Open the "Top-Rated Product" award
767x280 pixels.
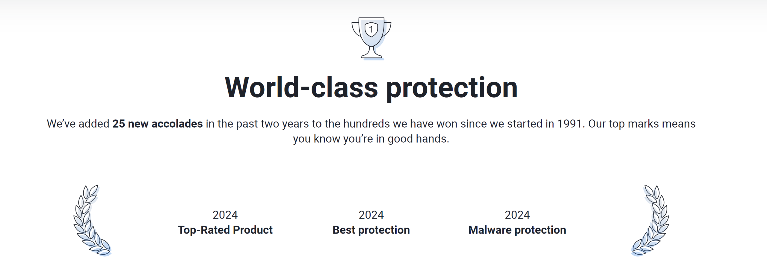[x=225, y=230]
